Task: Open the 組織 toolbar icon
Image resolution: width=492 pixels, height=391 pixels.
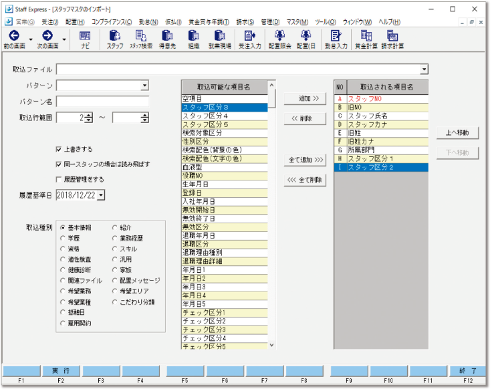Action: [x=194, y=35]
